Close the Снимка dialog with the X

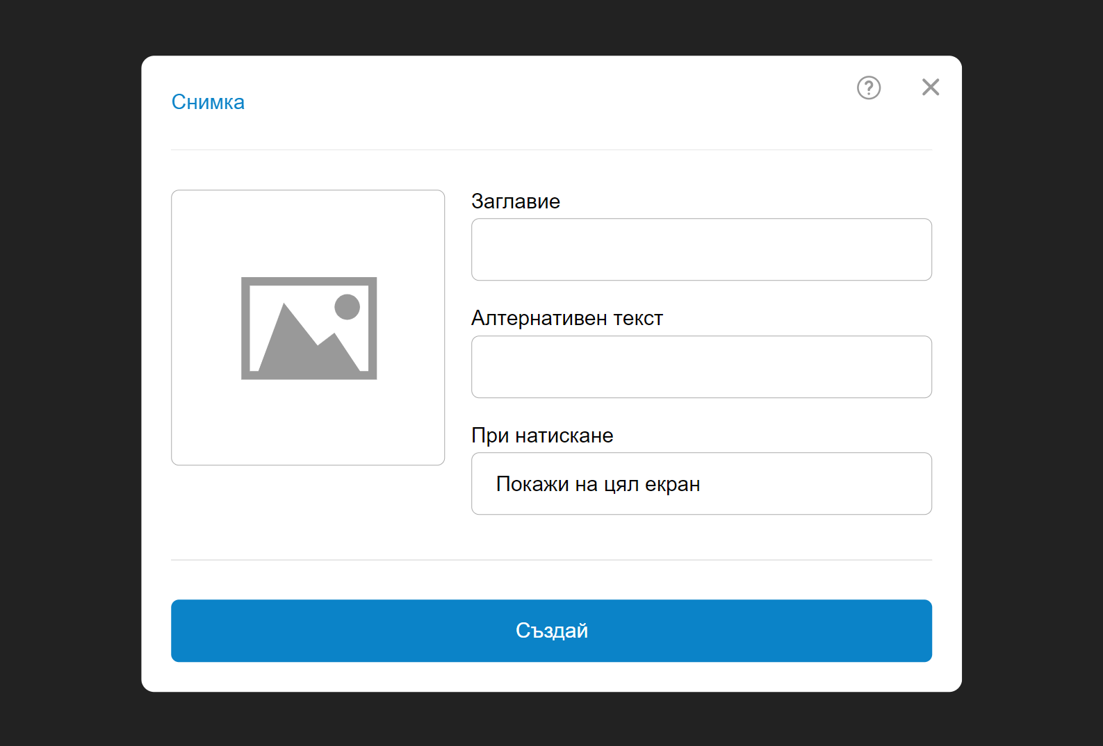point(931,87)
